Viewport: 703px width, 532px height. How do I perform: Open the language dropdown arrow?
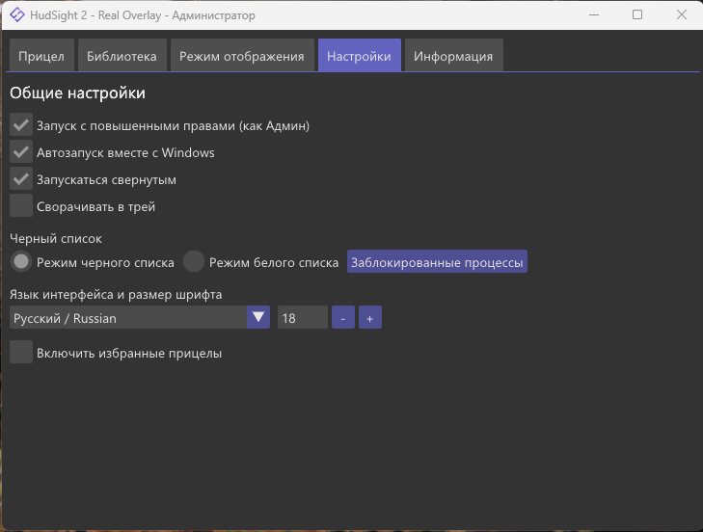click(257, 318)
